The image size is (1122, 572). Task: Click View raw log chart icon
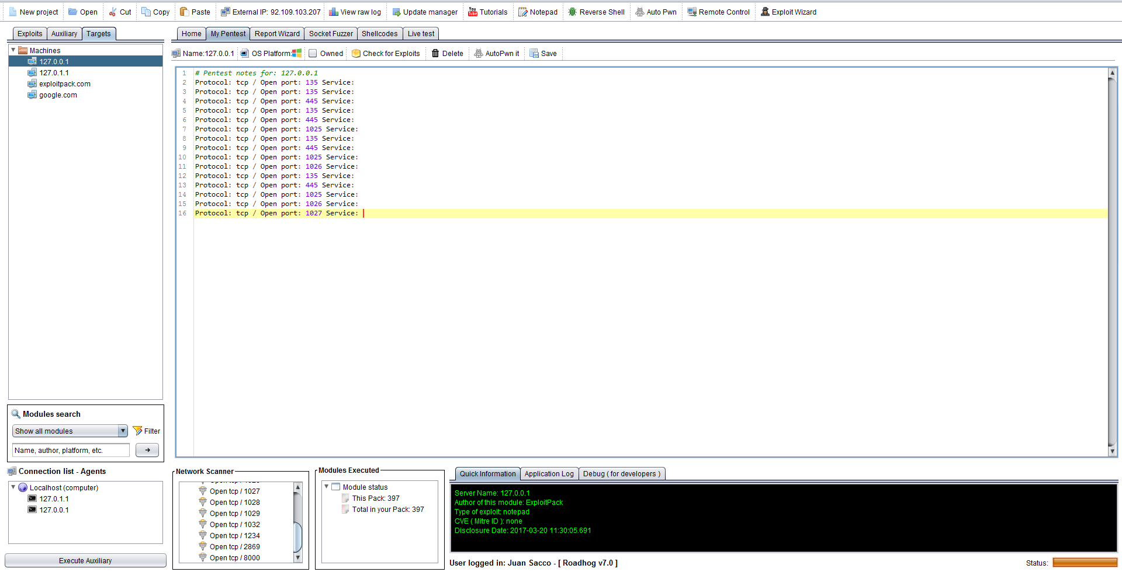point(334,12)
